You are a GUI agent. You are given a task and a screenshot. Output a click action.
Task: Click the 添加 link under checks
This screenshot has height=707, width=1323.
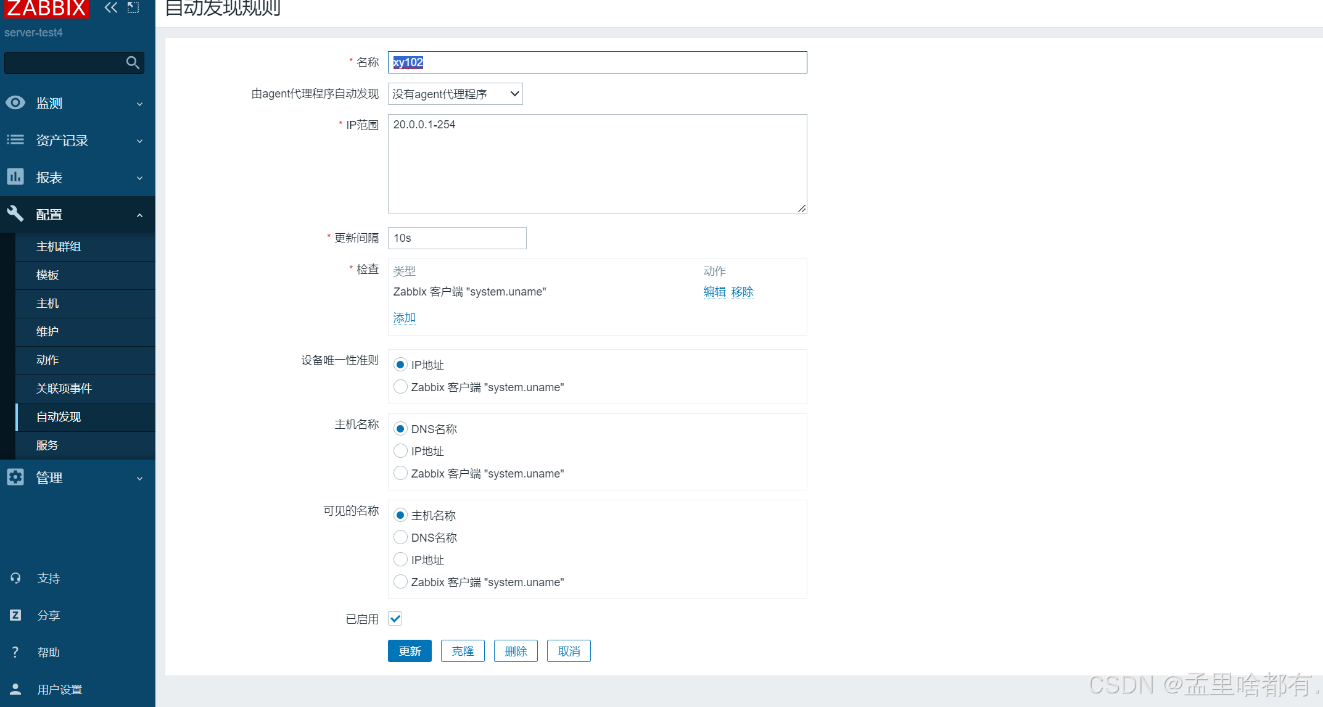[405, 317]
